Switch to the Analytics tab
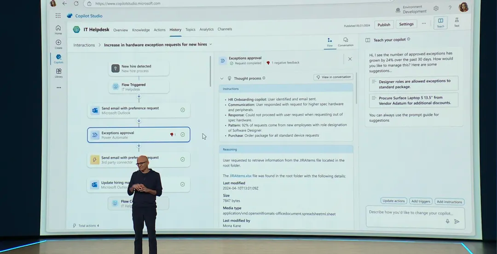 [x=206, y=29]
